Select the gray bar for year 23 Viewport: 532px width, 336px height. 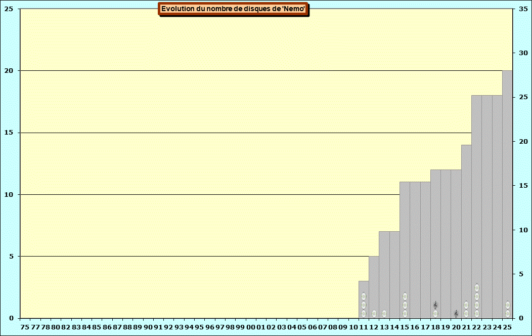pos(487,206)
